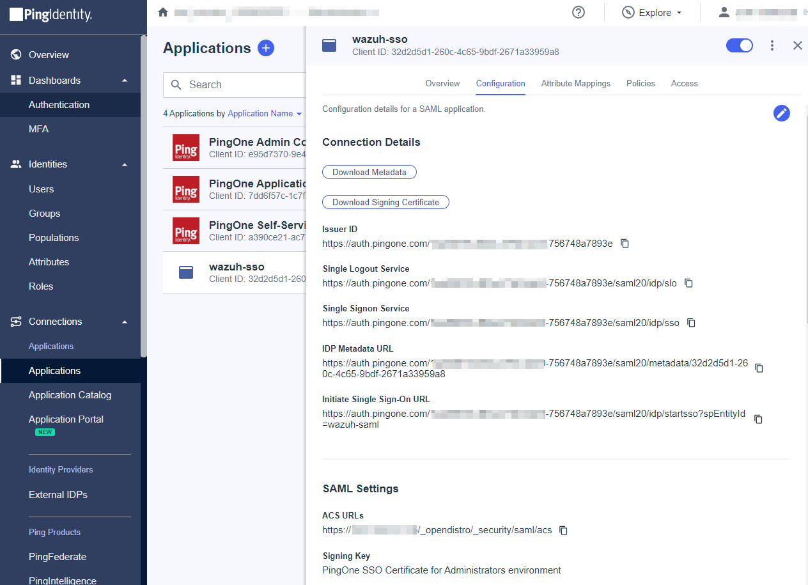Screen dimensions: 808x585
Task: Copy the IDP Metadata URL
Action: coord(759,368)
